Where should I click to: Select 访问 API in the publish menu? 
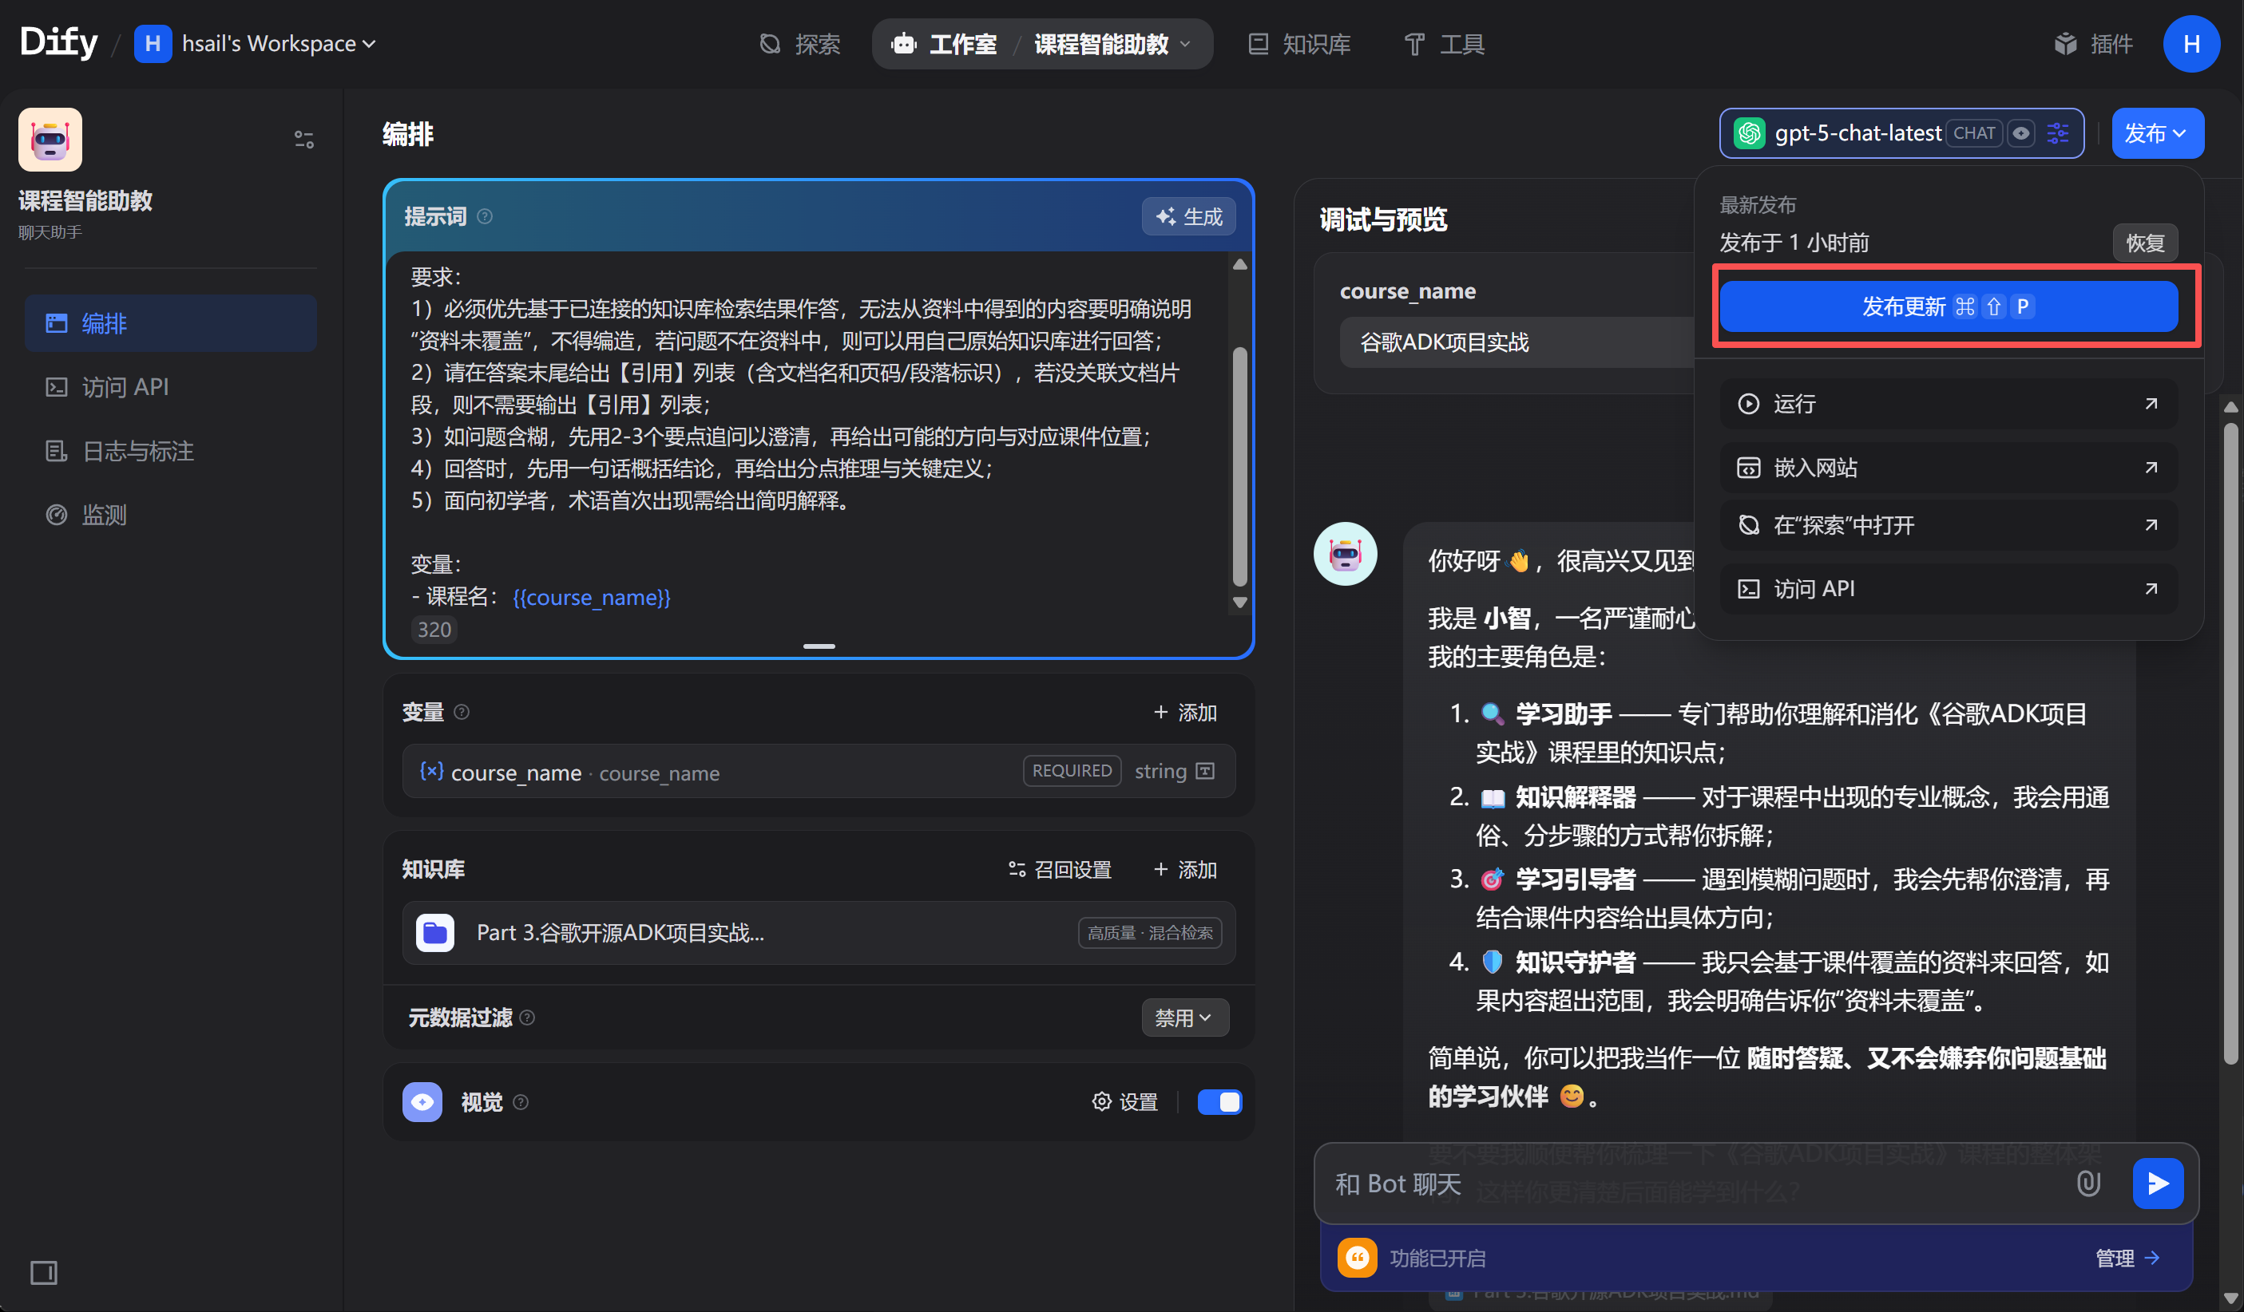[x=1949, y=588]
